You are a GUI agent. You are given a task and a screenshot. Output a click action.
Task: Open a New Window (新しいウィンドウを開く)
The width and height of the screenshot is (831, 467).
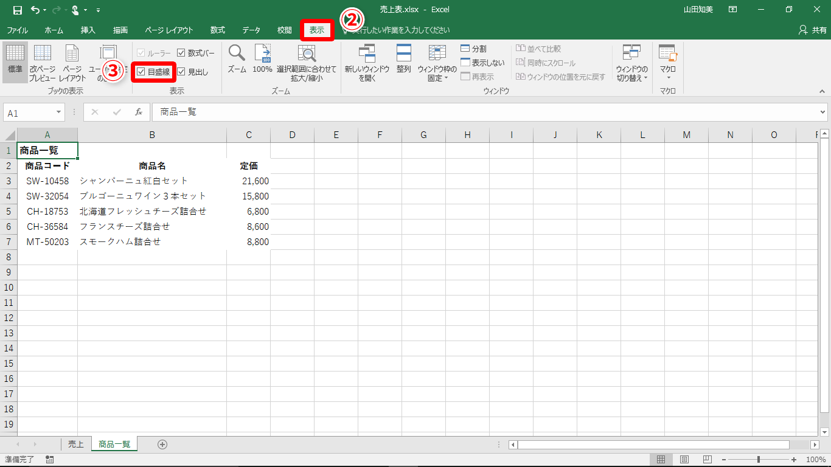367,63
